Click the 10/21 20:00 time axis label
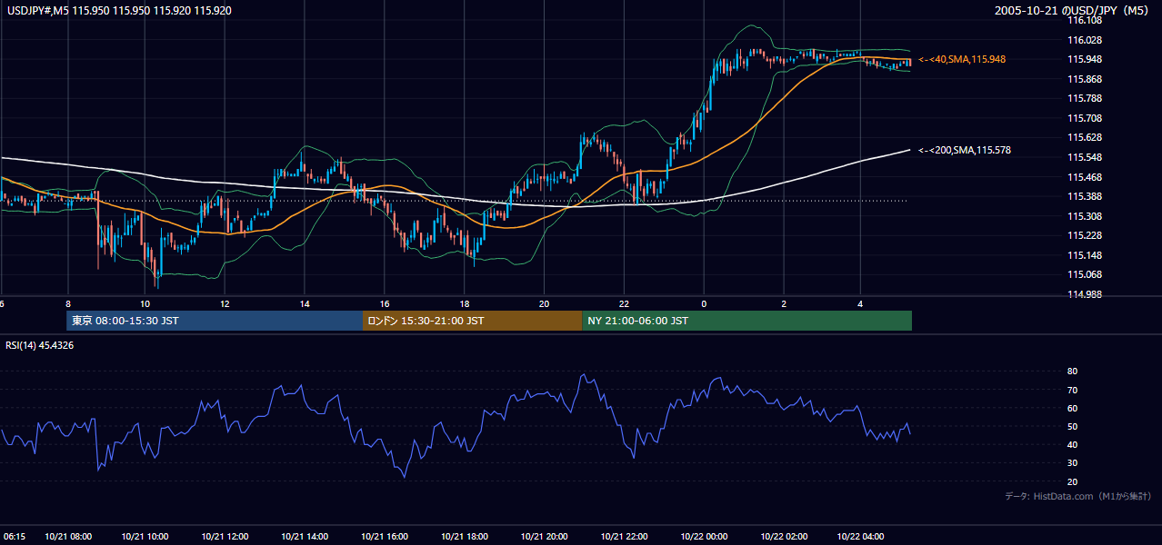This screenshot has width=1162, height=545. pos(544,537)
